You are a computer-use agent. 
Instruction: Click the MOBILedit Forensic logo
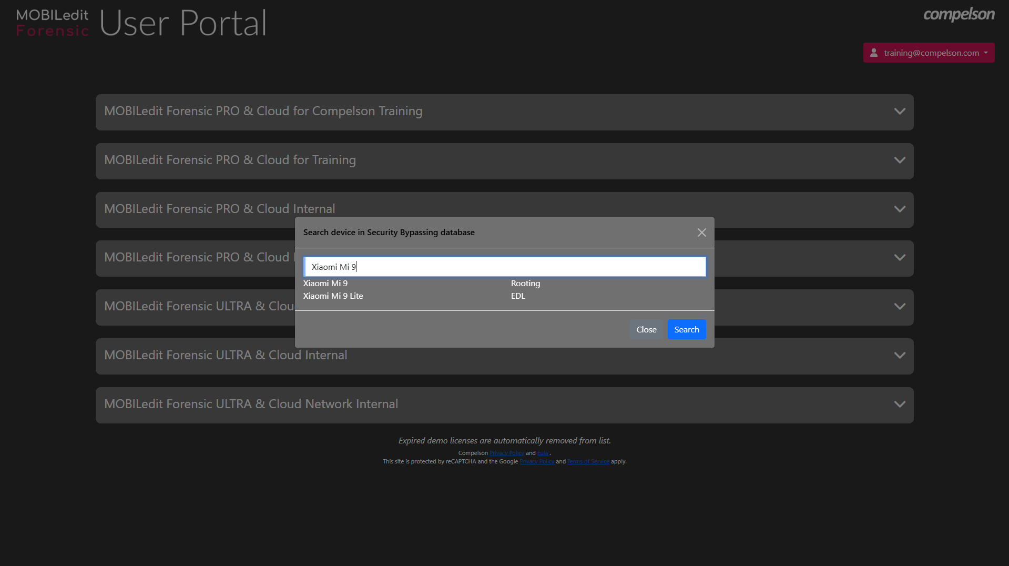53,23
